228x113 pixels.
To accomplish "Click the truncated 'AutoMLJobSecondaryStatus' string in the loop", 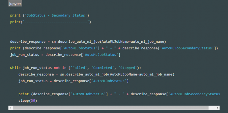I will click(x=194, y=94).
